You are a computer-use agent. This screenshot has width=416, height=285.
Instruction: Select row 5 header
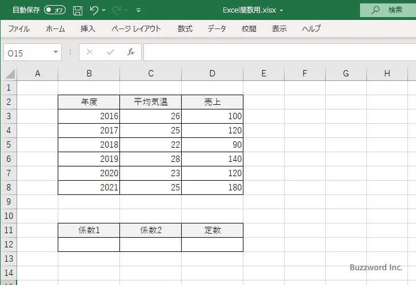coord(9,144)
